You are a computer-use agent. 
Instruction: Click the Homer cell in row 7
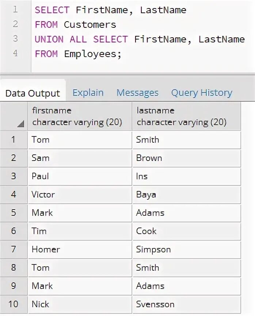(80, 249)
